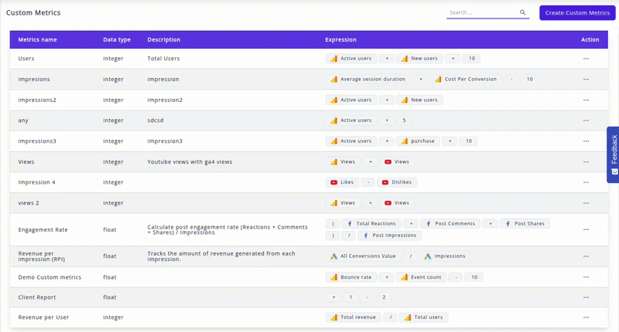Open action menu for Client Report row
The image size is (619, 332).
coord(586,297)
